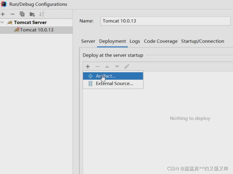The width and height of the screenshot is (233, 174).
Task: Edit deployment item with pencil icon
Action: point(127,67)
